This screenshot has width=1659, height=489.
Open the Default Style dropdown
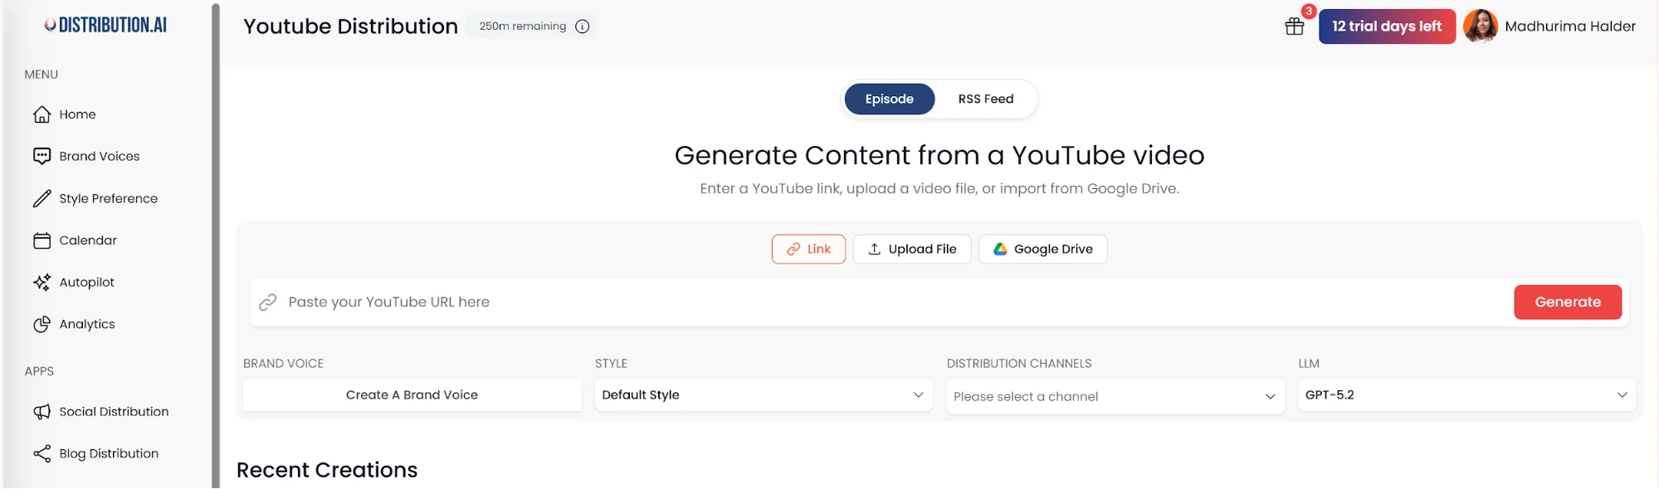(764, 395)
